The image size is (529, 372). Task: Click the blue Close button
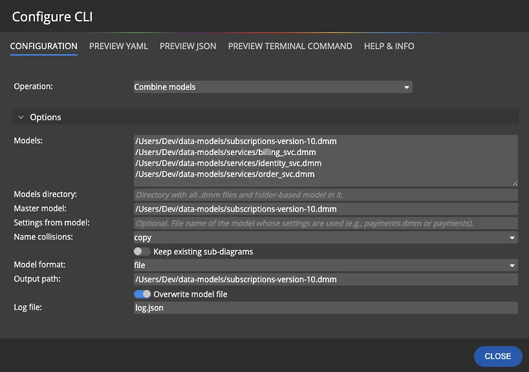(498, 356)
